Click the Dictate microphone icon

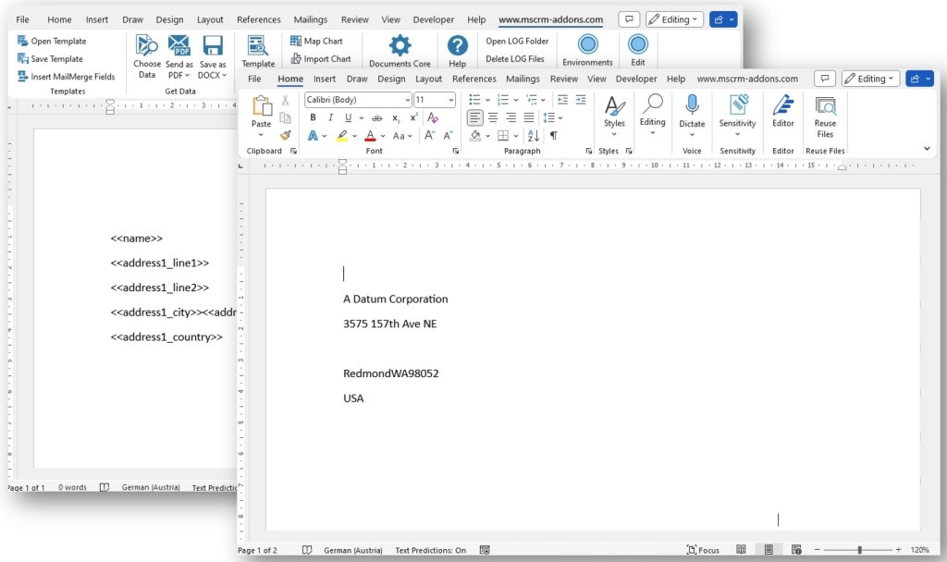pyautogui.click(x=692, y=104)
